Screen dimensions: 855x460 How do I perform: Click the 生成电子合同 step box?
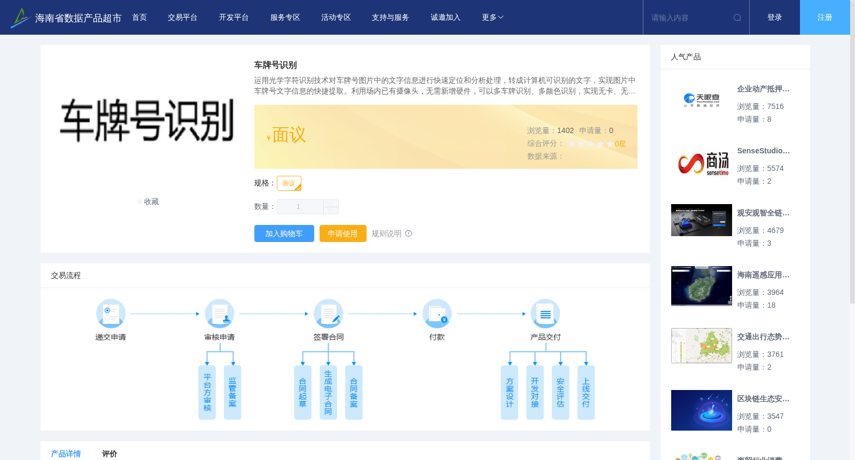tap(328, 392)
